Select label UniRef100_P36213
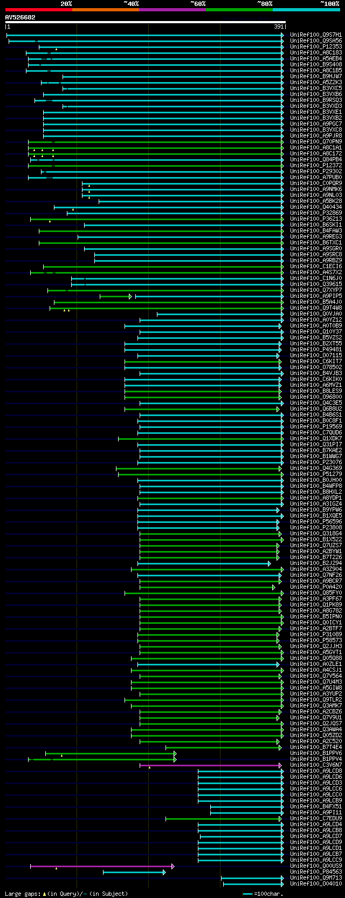The image size is (345, 898). [x=316, y=219]
